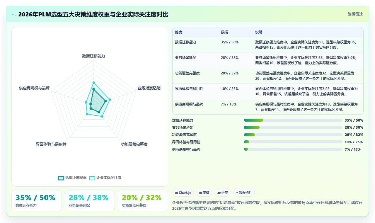Open the 28% / 38% 业务场景适配 stat card

(90, 200)
